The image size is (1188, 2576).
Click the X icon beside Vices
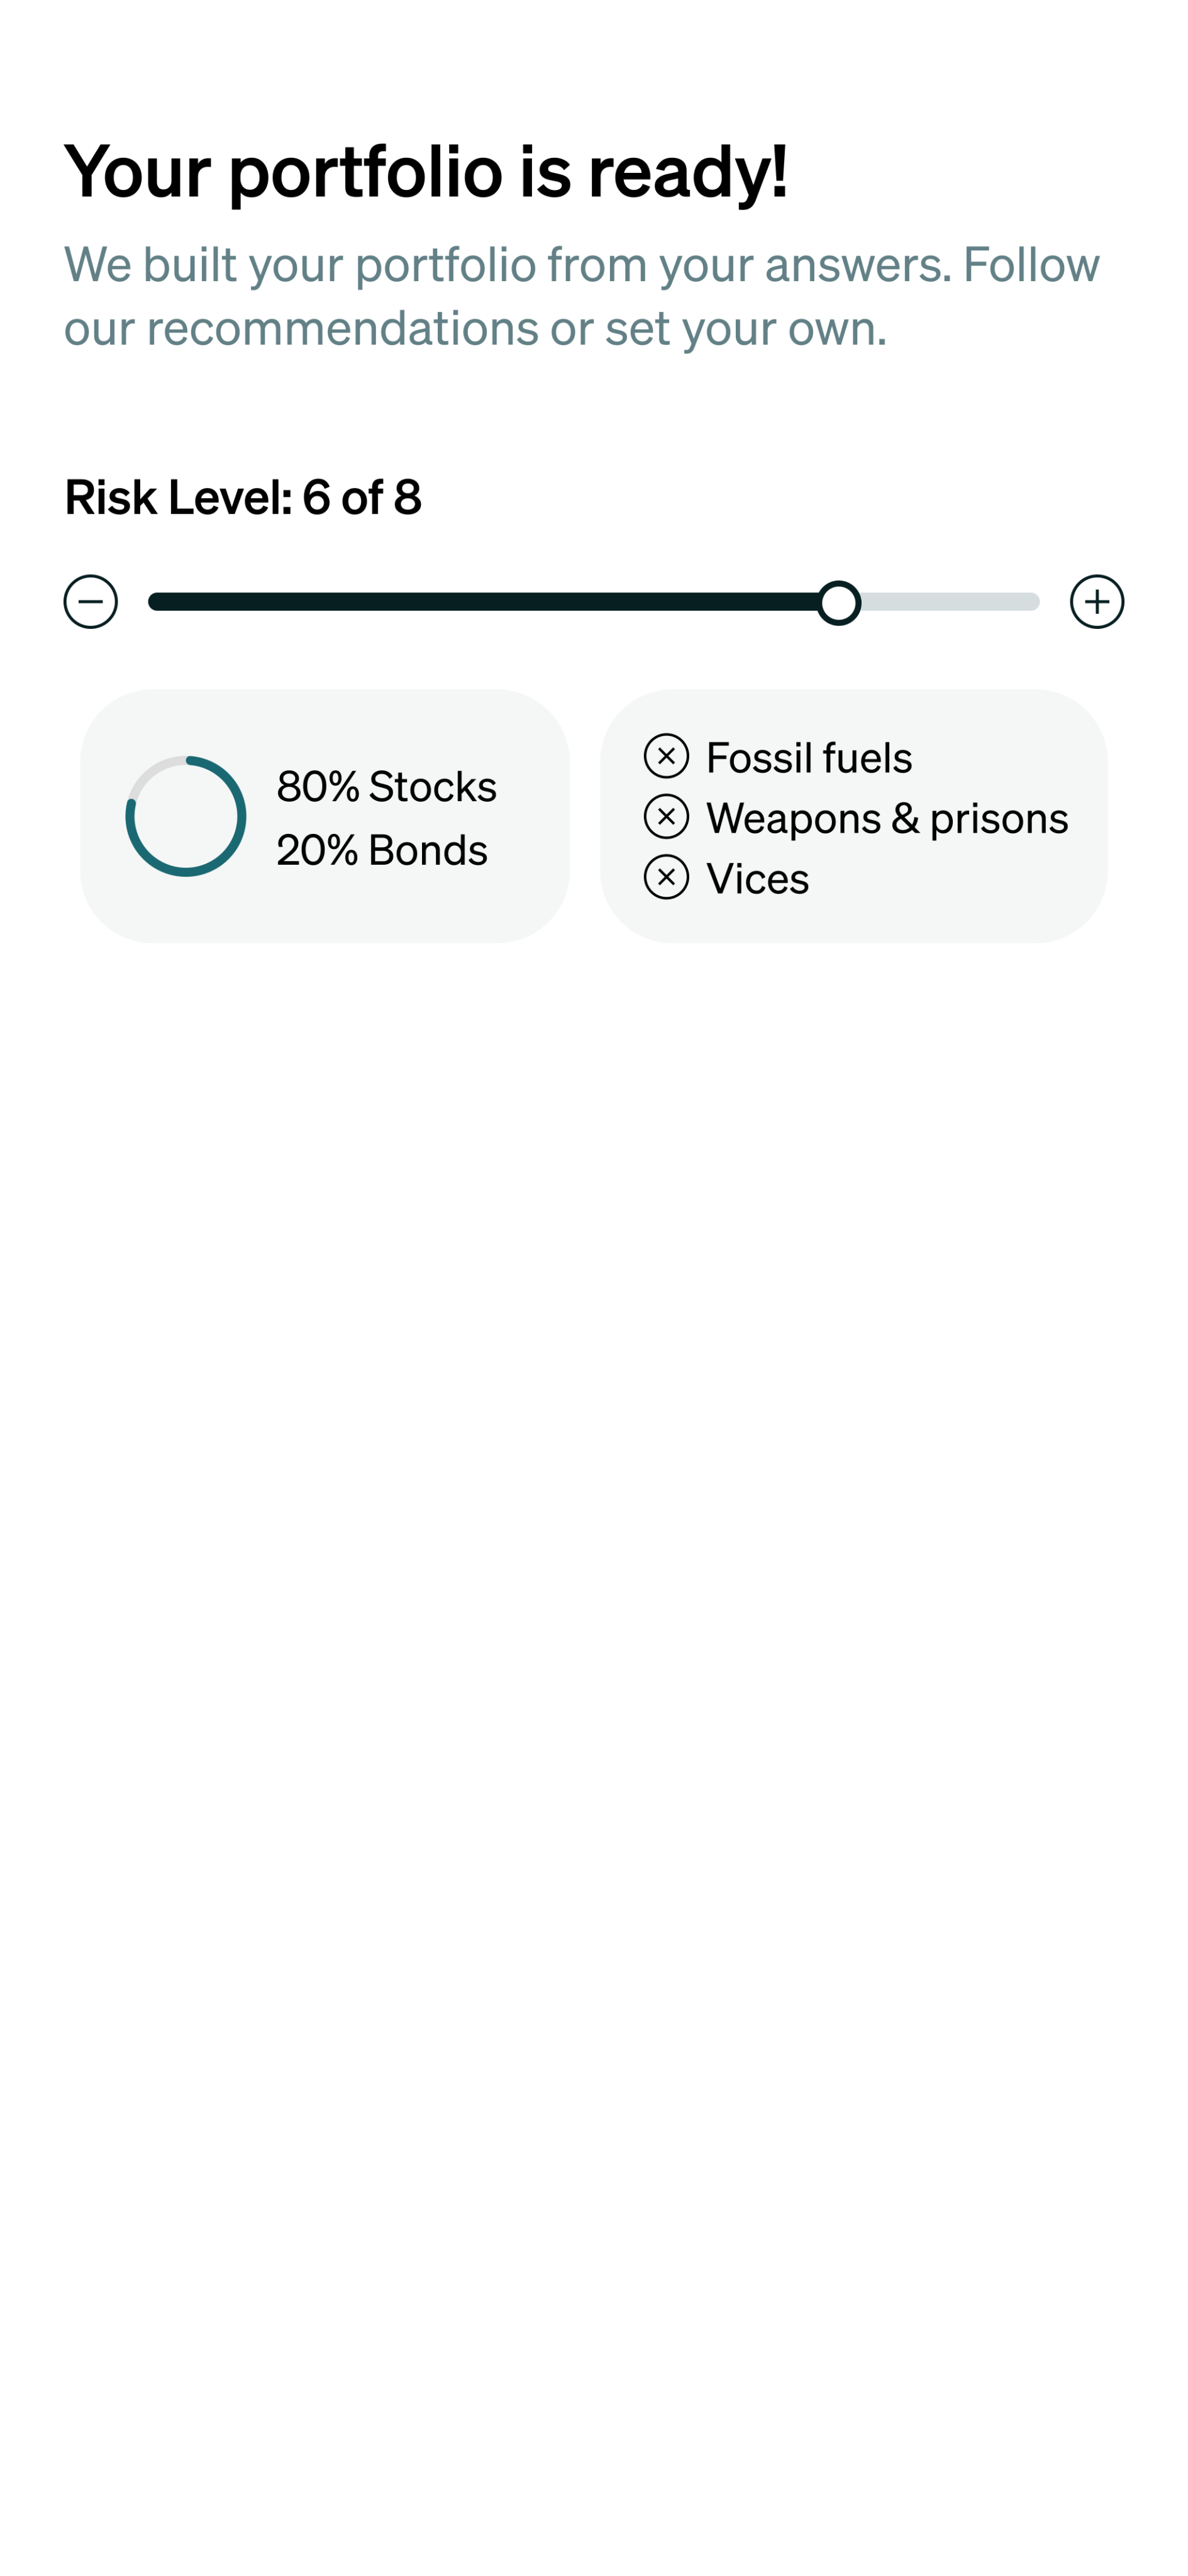click(666, 877)
